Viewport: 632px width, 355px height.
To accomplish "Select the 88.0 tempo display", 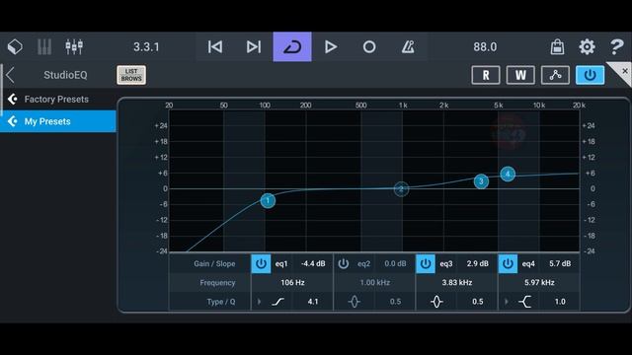I will coord(485,46).
